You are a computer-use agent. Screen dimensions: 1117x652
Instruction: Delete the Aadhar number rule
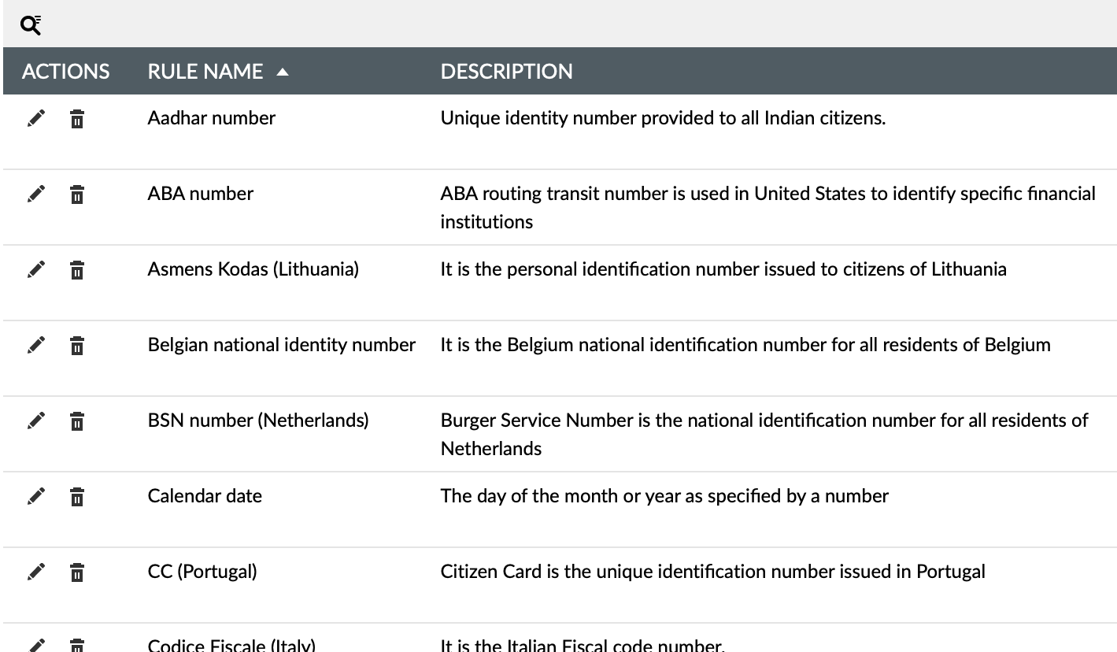76,120
